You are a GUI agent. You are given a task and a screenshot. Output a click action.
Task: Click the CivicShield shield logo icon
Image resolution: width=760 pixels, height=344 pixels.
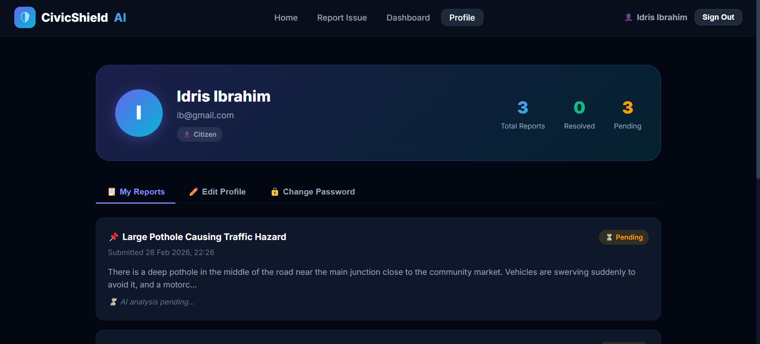(25, 17)
